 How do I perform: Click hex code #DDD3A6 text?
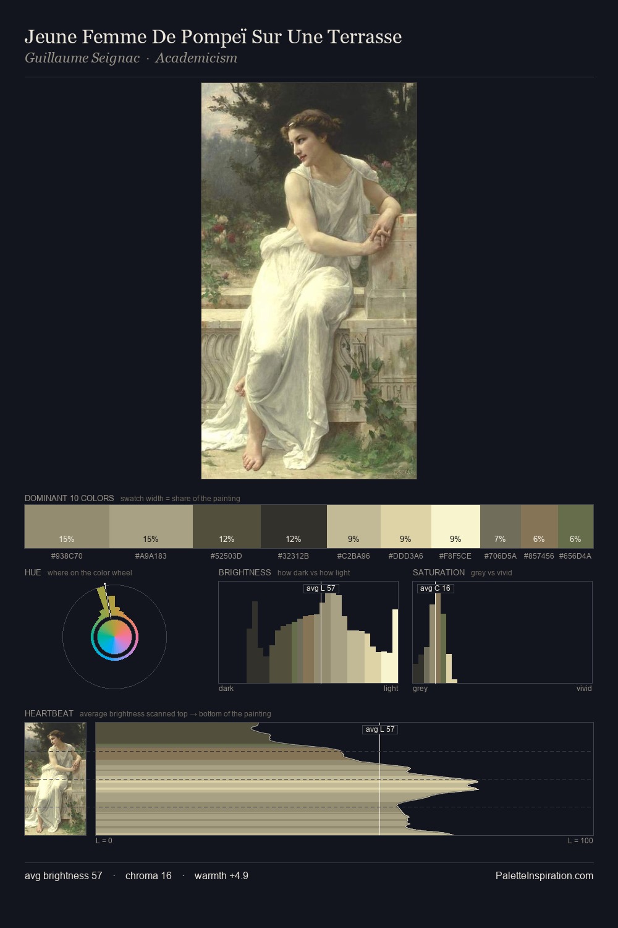tap(406, 556)
